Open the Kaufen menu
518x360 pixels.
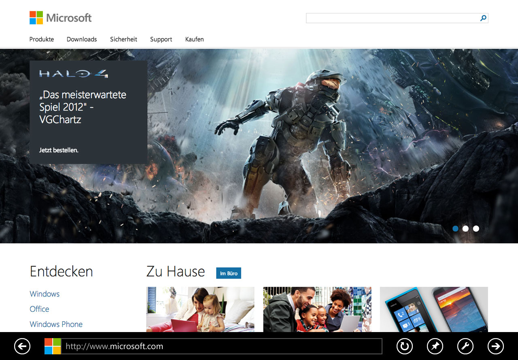click(x=195, y=39)
